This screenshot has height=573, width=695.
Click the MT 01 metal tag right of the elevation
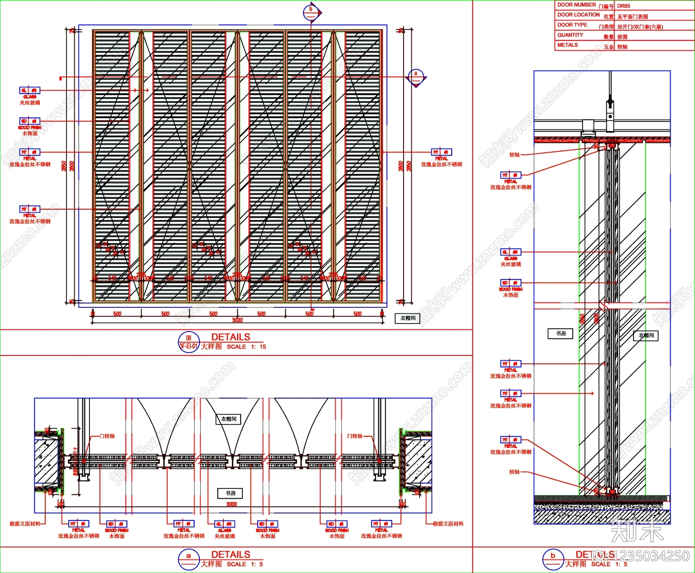point(441,152)
